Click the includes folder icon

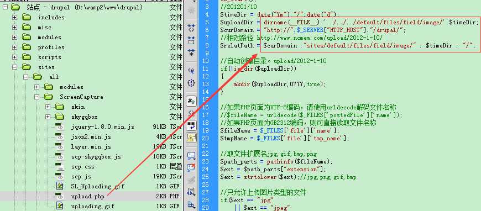tap(27, 18)
